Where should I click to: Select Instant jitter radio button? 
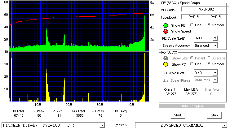coord(192,58)
